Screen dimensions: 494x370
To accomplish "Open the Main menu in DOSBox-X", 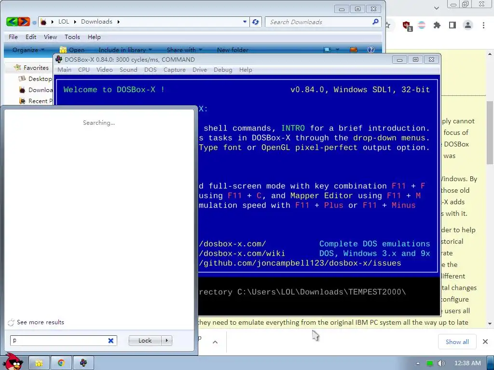I will pos(64,69).
